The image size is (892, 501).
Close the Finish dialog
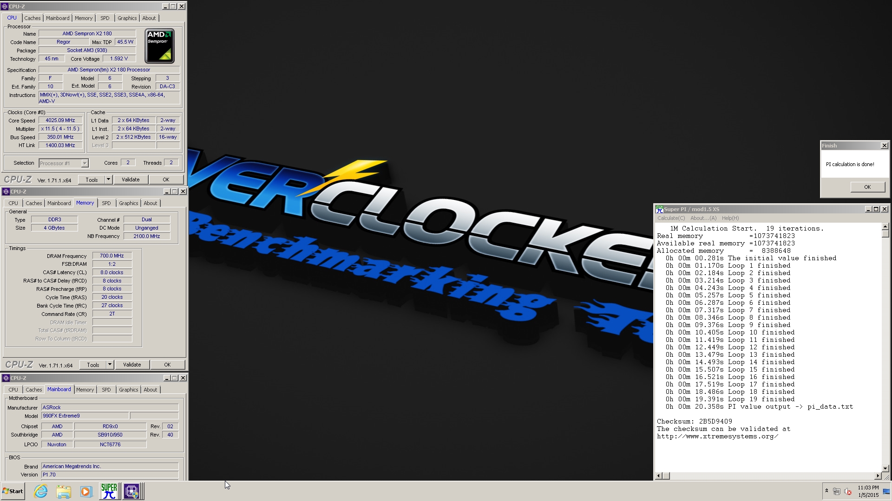[885, 146]
